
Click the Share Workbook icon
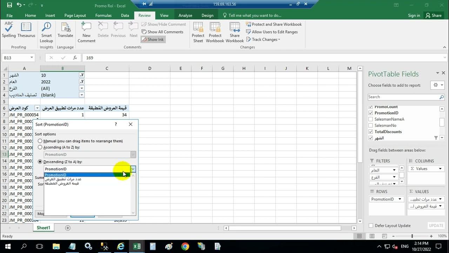tap(235, 32)
